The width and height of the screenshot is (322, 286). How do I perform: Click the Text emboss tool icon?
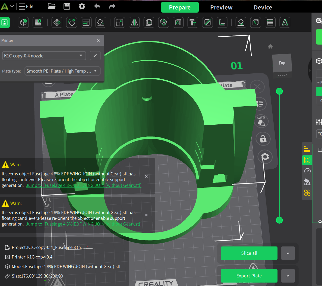click(193, 23)
